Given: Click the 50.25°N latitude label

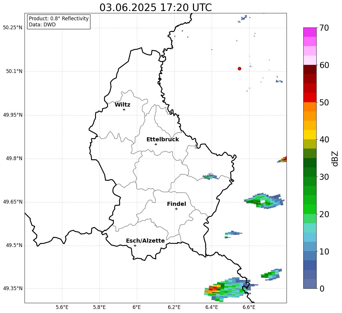Looking at the screenshot, I should tap(13, 28).
